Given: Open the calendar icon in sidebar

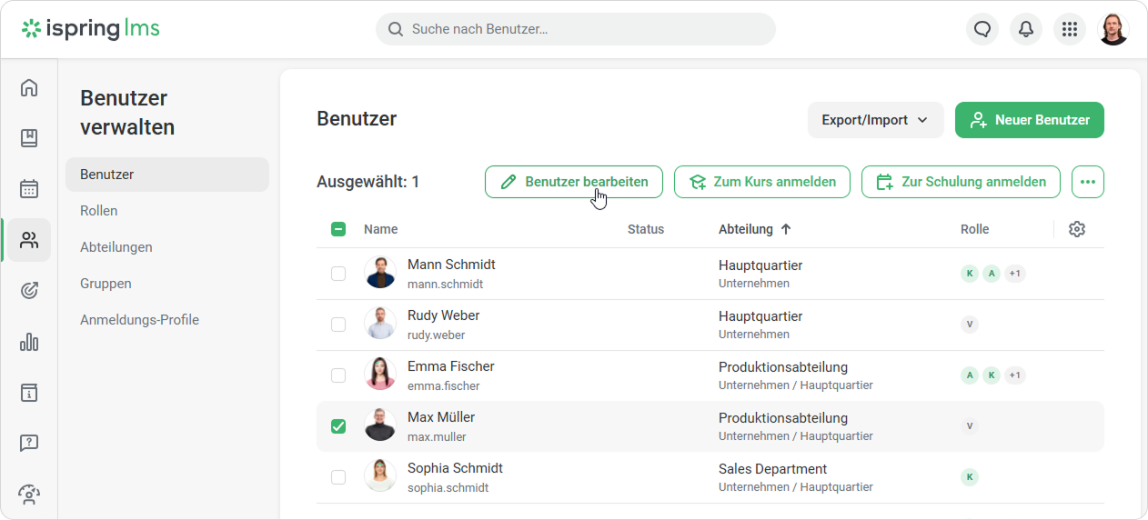Looking at the screenshot, I should 29,189.
